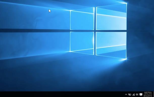This screenshot has width=154, height=97.
Task: Click the 8/5/2015 date in tray
Action: 148,96
